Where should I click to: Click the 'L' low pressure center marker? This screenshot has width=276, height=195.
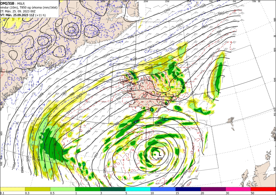[x=160, y=154]
